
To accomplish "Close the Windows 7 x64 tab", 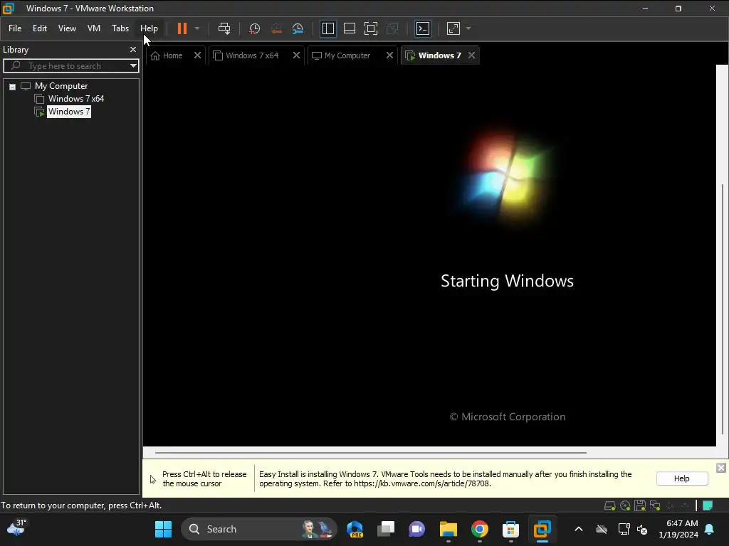I will pos(296,55).
